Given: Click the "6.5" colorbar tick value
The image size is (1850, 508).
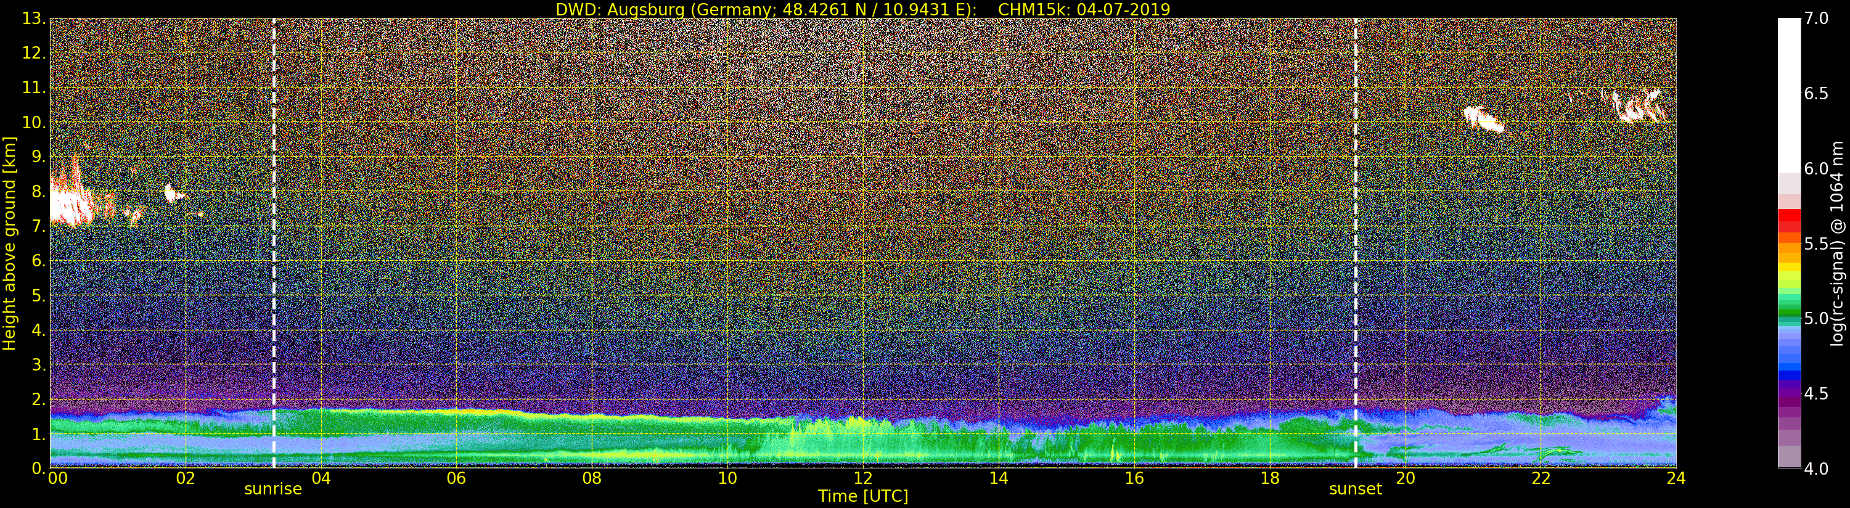Looking at the screenshot, I should [x=1816, y=94].
